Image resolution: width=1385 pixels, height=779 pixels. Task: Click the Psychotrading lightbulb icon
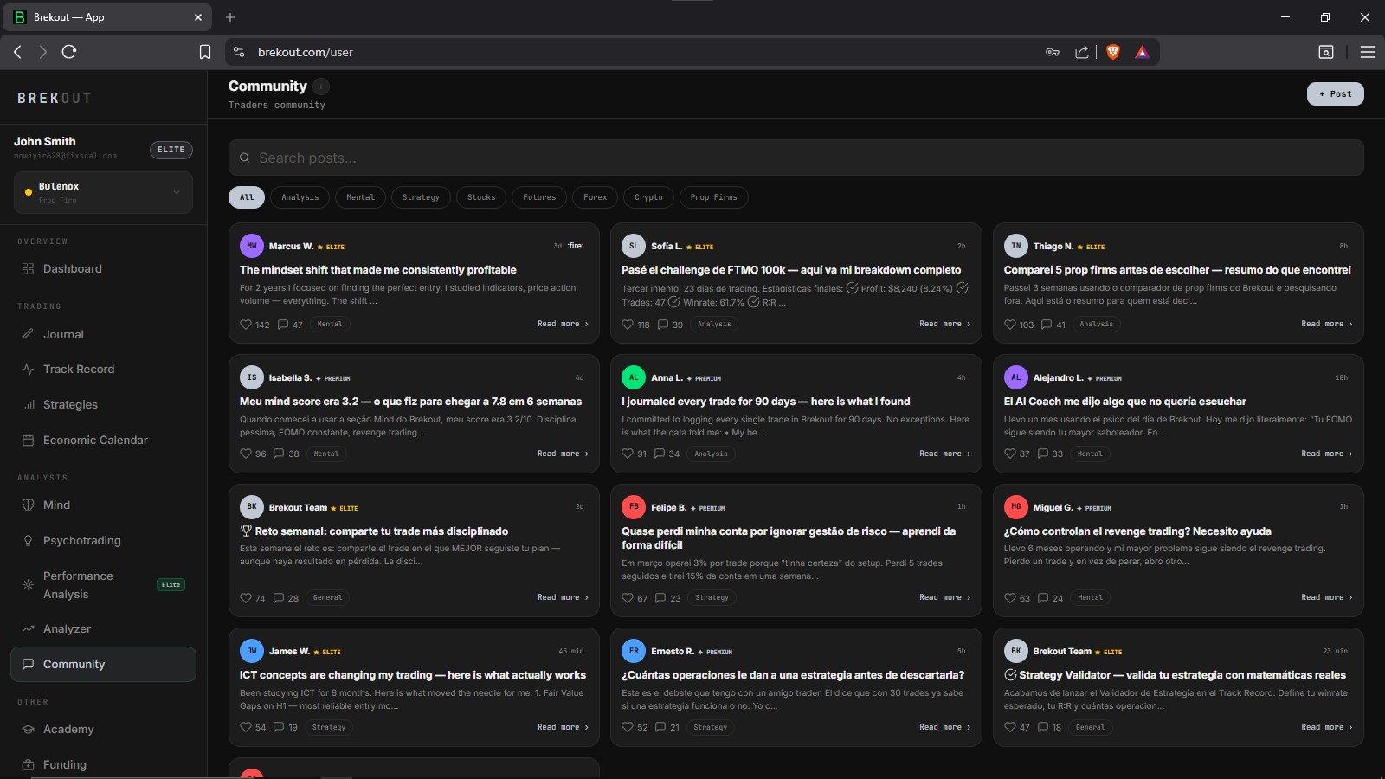coord(28,541)
